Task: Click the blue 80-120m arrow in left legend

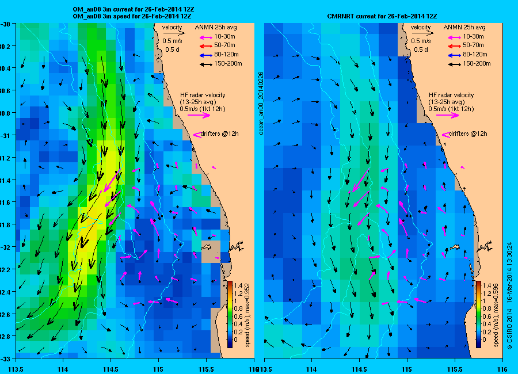Action: (206, 55)
